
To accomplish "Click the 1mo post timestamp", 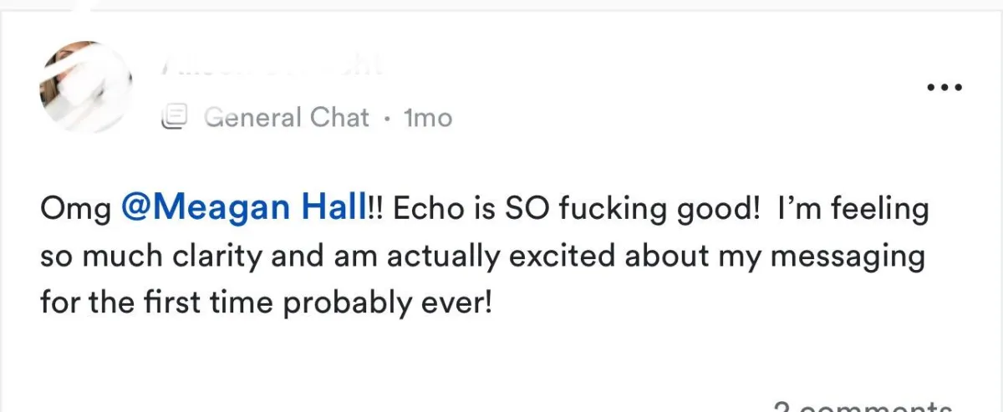I will click(x=427, y=119).
